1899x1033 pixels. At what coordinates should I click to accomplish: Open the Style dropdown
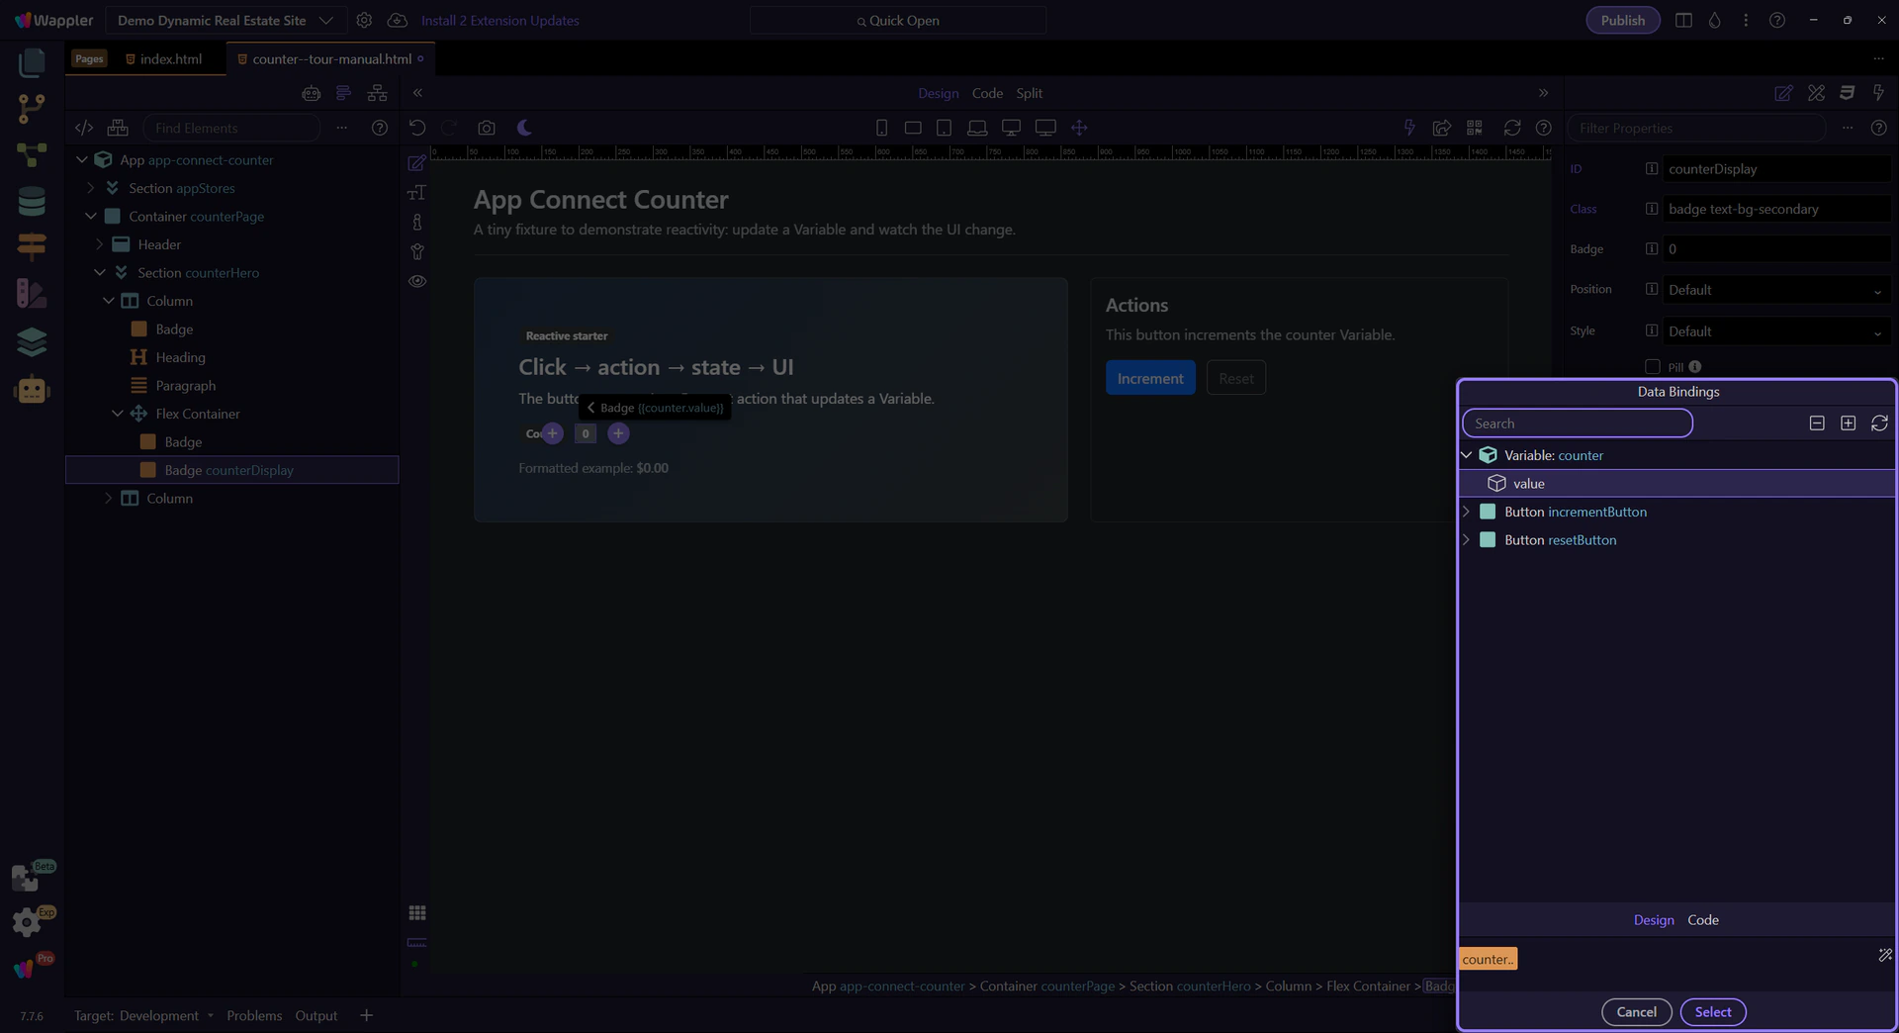coord(1776,331)
